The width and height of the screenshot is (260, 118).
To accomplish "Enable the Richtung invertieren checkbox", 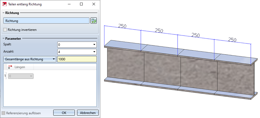I will (x=5, y=30).
